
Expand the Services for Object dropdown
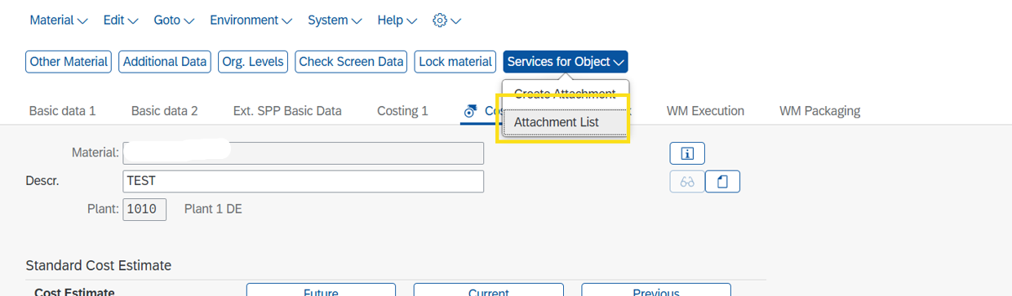566,62
